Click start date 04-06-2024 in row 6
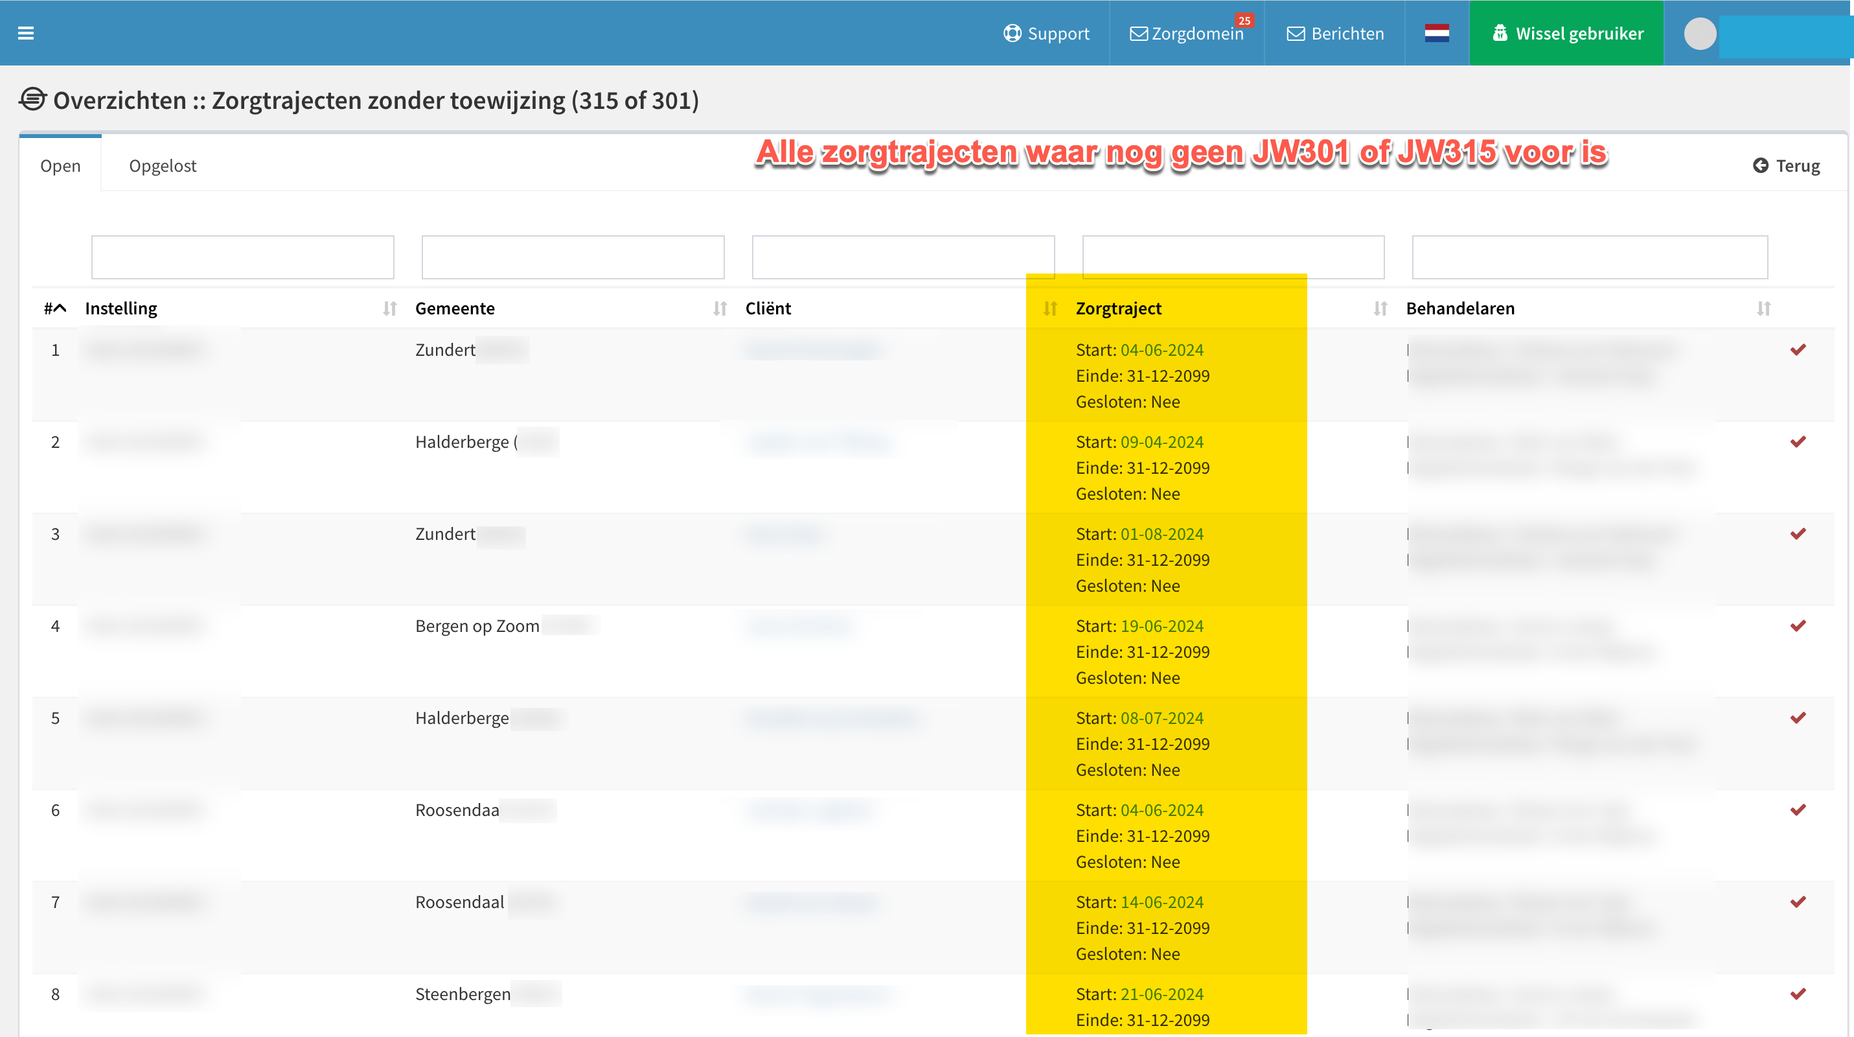The image size is (1854, 1037). [x=1162, y=810]
